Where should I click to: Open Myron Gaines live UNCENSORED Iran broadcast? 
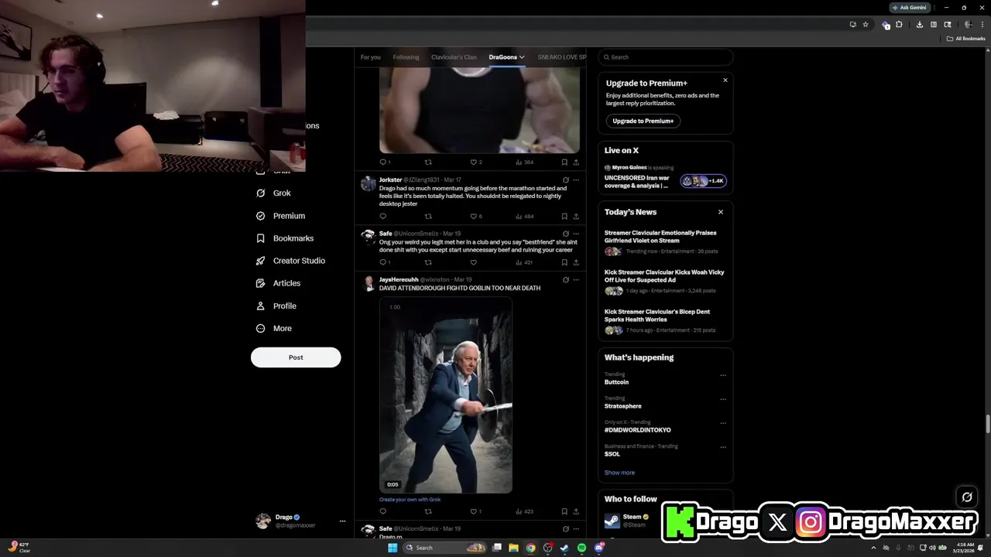[665, 178]
